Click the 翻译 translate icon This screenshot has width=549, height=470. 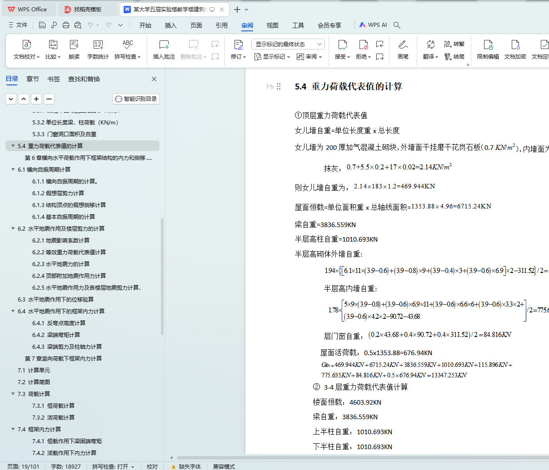pos(430,45)
